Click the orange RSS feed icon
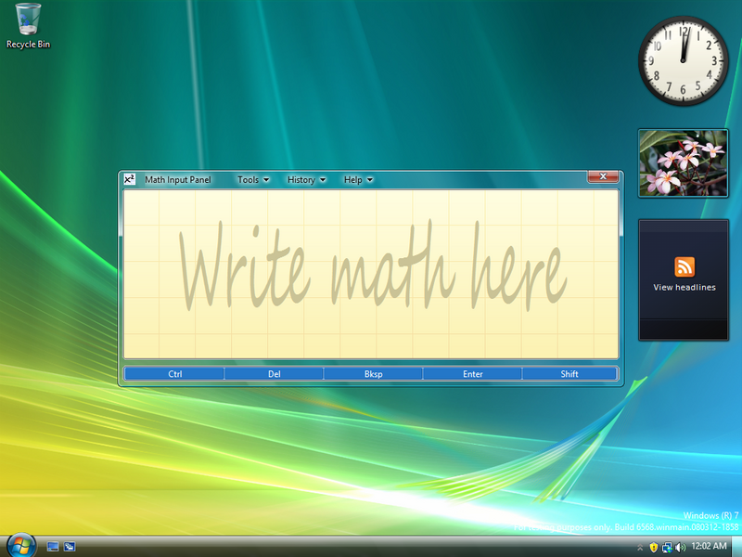The image size is (742, 557). click(x=684, y=266)
